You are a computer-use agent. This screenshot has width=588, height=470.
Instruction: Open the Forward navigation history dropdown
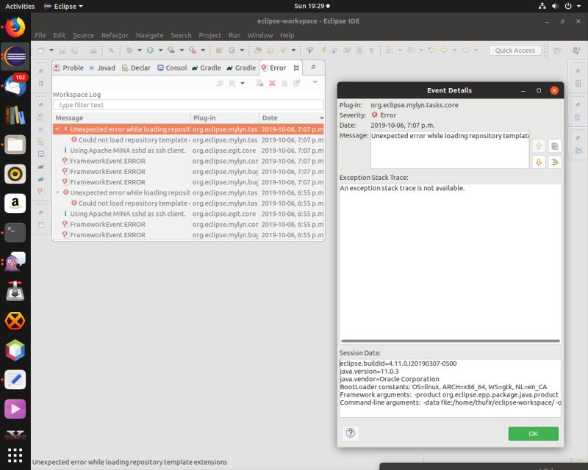tap(476, 50)
